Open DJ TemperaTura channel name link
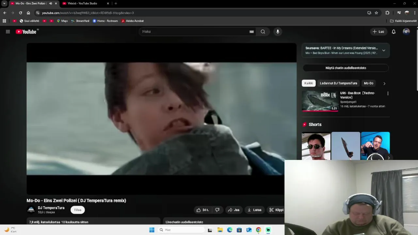This screenshot has height=235, width=418. coord(51,208)
